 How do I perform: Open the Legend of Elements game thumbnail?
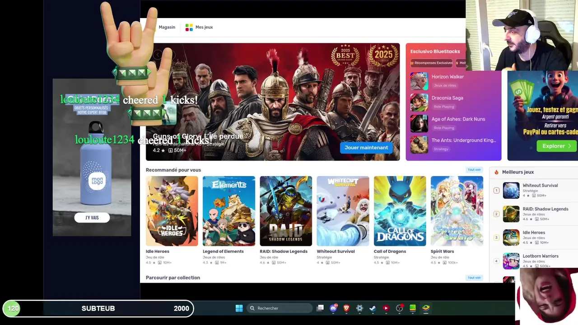(x=228, y=211)
